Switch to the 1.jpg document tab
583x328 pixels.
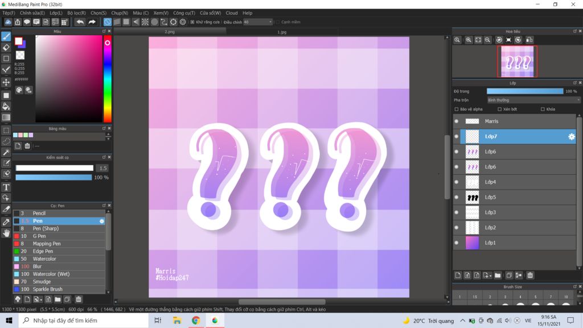282,32
